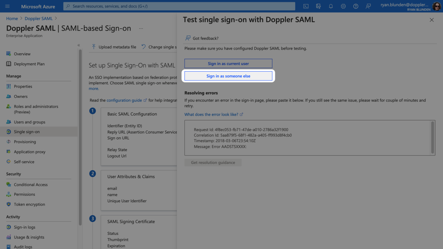Open 'What does the error look like?' link
443x249 pixels.
214,114
